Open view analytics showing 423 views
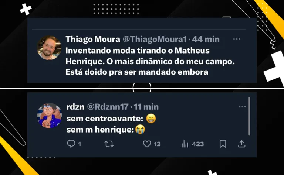Viewport: 284px width, 175px height. coord(193,144)
